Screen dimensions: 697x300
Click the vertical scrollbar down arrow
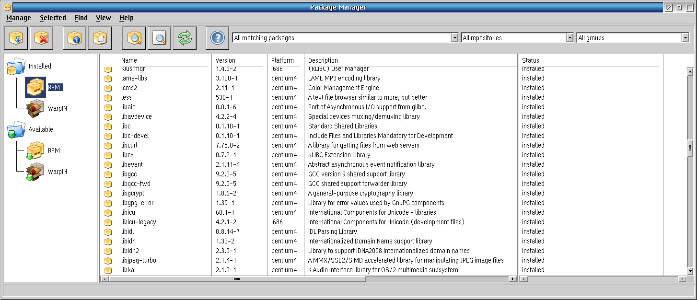pos(690,271)
